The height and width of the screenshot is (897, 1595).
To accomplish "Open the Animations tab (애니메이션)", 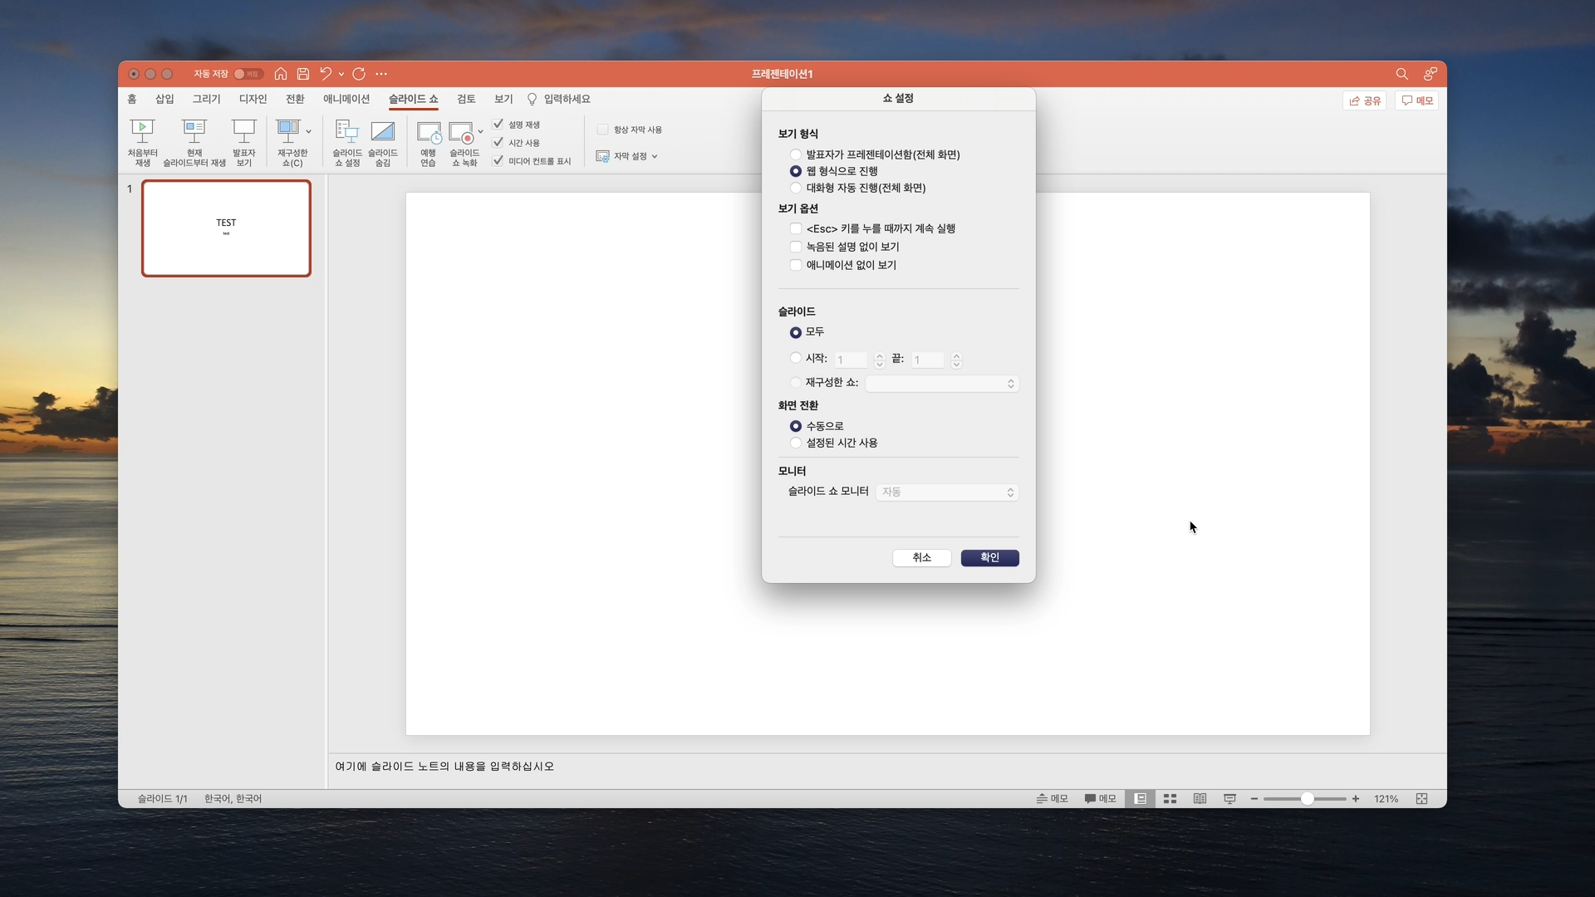I will point(346,99).
